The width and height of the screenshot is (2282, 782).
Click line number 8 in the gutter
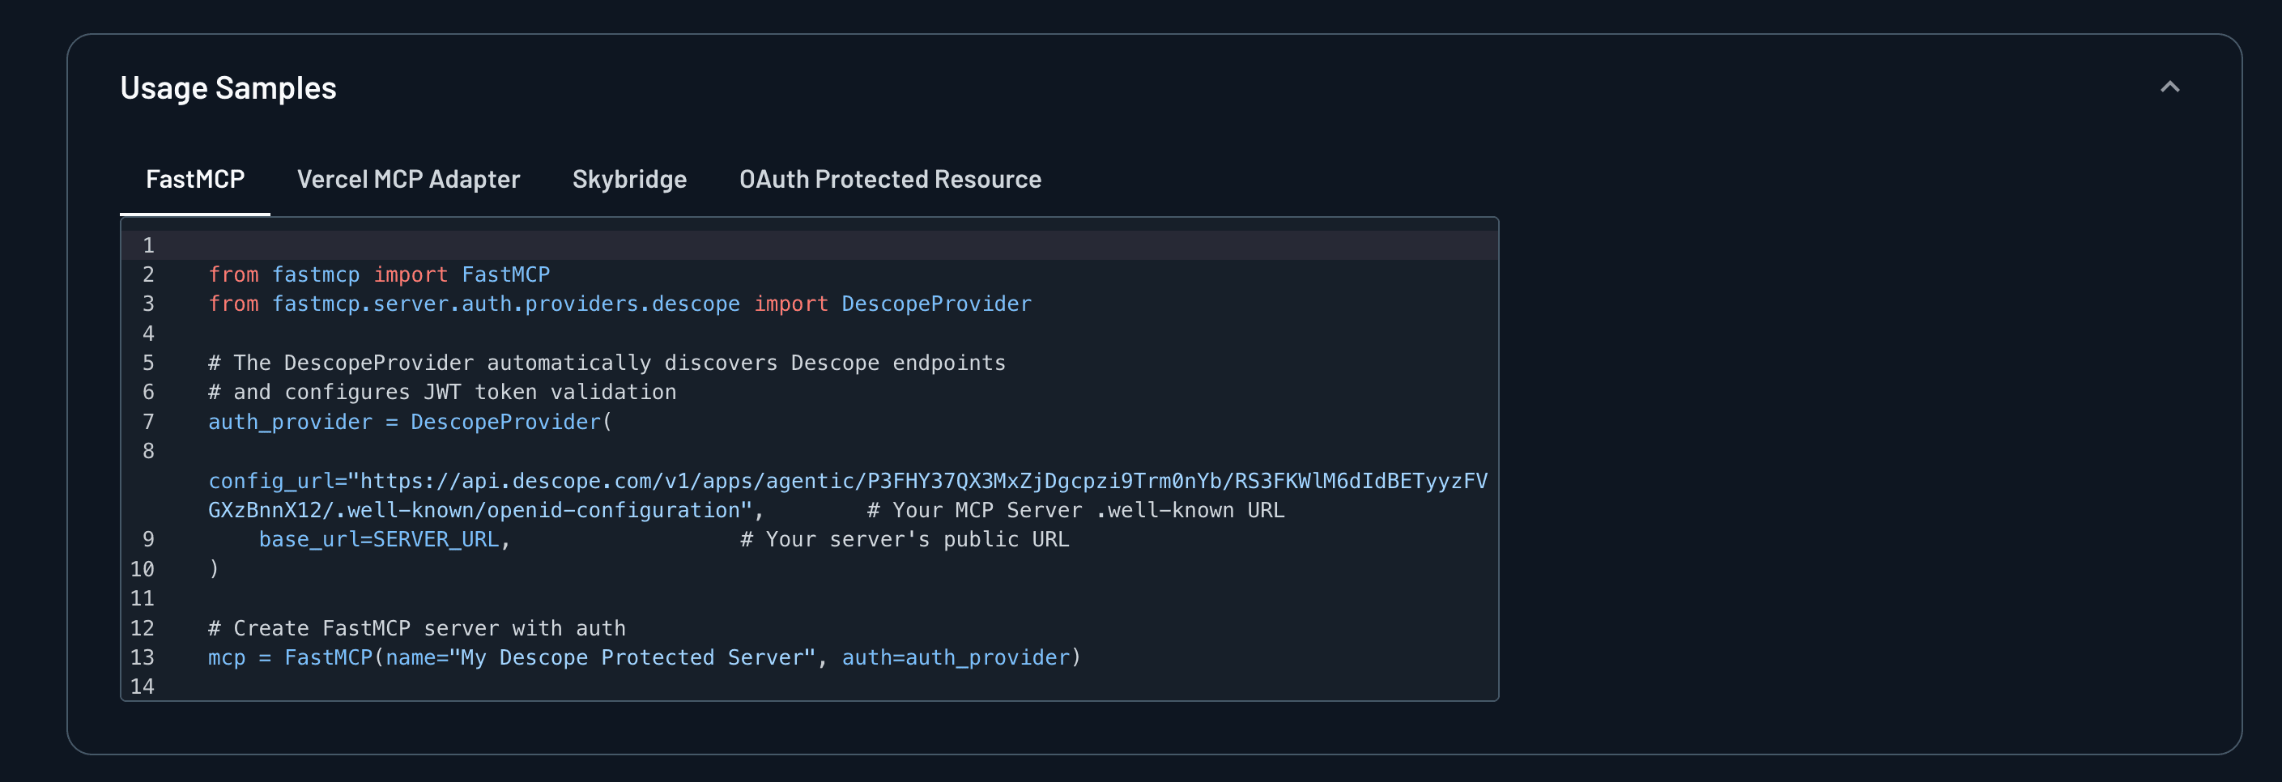(148, 451)
